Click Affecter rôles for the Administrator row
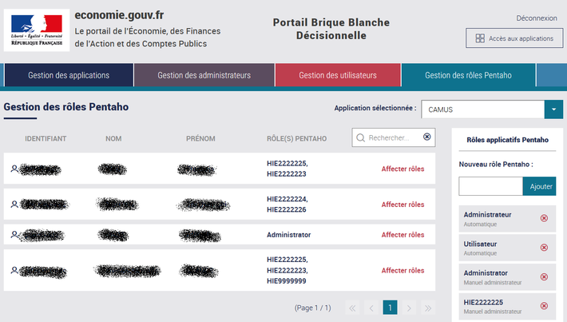The image size is (567, 322). coord(402,235)
